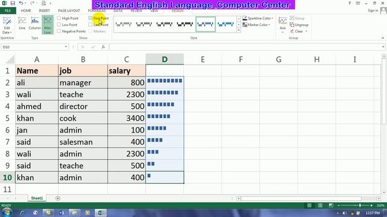Click Ungroup sparklines

[x=299, y=25]
